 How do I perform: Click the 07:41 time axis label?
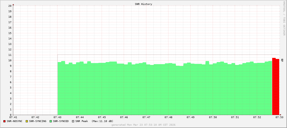coord(13,117)
